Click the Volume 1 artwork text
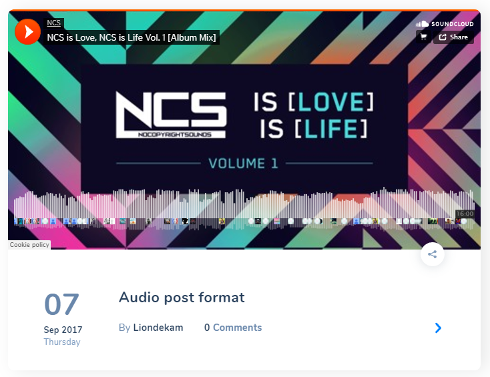This screenshot has width=490, height=377. [x=243, y=163]
